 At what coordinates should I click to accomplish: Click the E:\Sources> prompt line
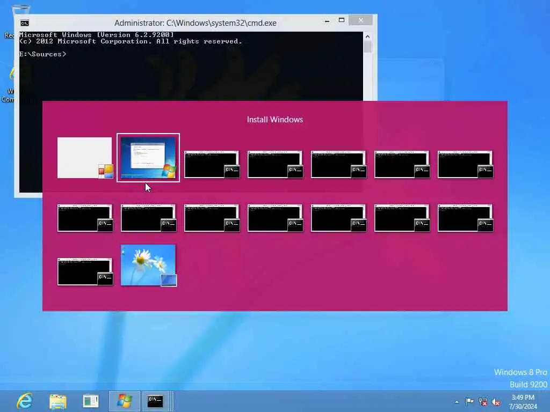click(43, 54)
